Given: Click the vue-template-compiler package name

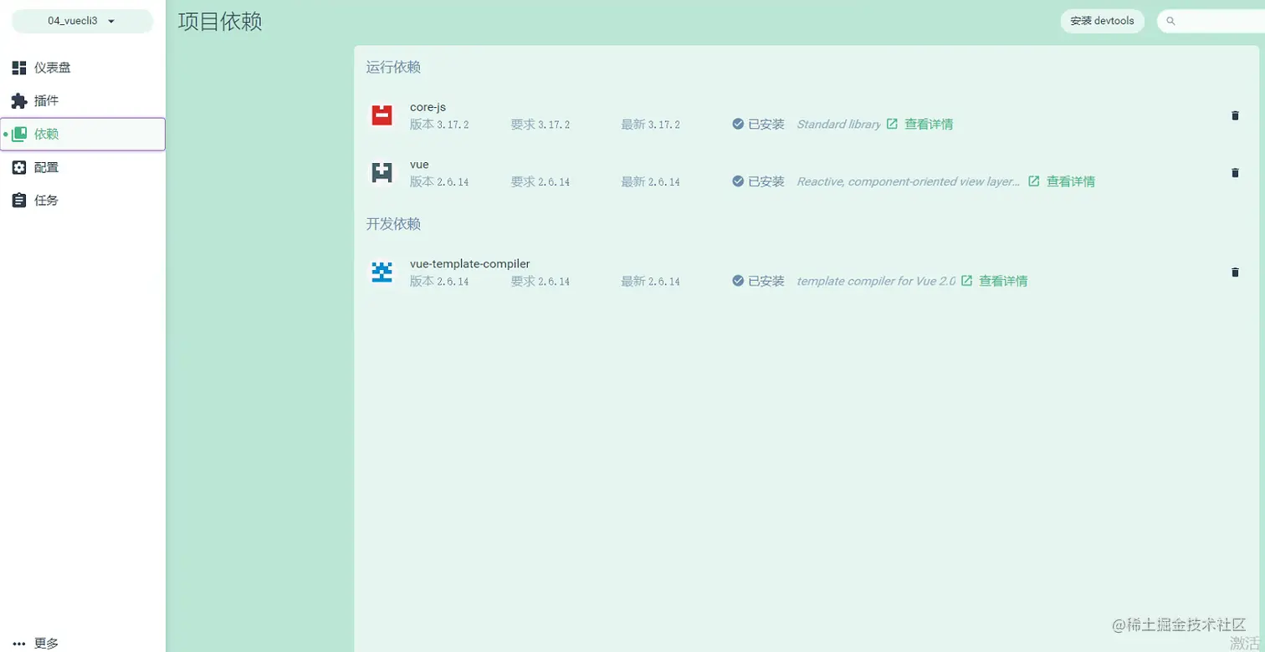Looking at the screenshot, I should (470, 264).
